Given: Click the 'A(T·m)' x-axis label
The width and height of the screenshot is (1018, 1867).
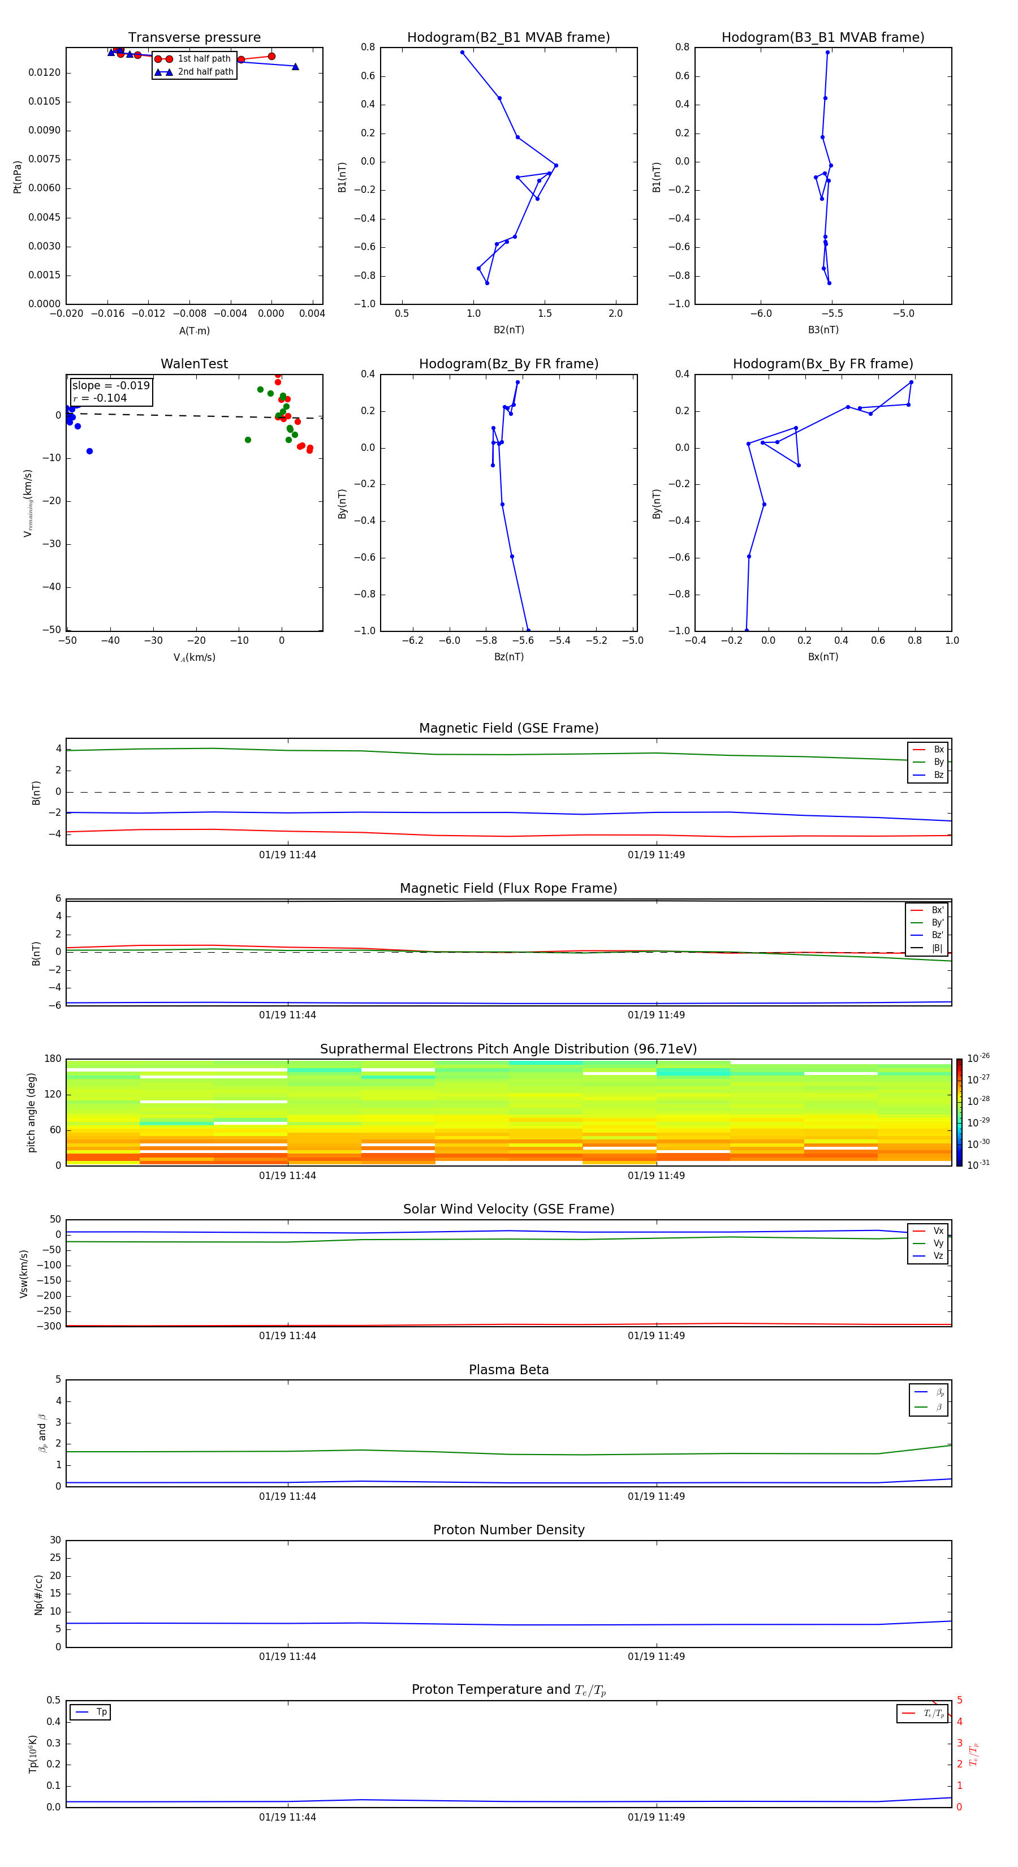Looking at the screenshot, I should pyautogui.click(x=194, y=330).
